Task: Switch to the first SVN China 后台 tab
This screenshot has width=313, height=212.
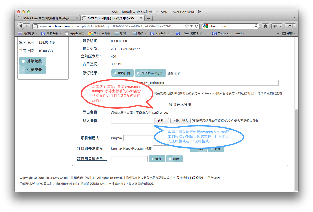Action: 48,18
